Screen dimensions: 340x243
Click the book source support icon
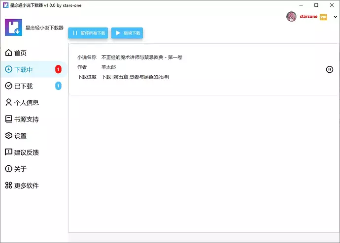click(x=8, y=119)
